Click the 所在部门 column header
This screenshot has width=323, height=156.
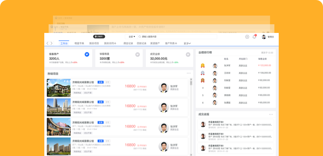pyautogui.click(x=243, y=59)
